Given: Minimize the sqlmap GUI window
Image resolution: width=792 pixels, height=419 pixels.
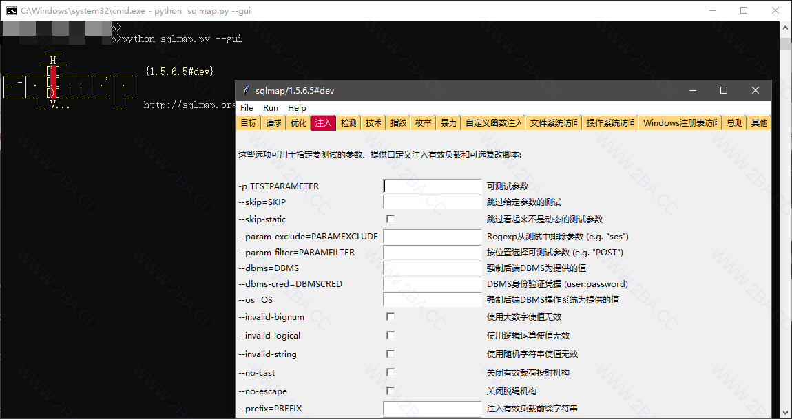Looking at the screenshot, I should 693,90.
